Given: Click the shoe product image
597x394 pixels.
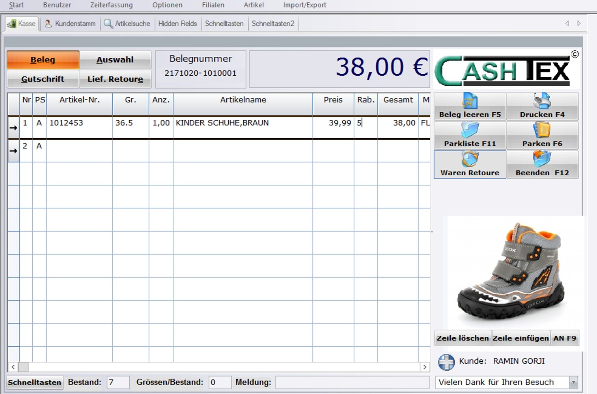Looking at the screenshot, I should 513,272.
